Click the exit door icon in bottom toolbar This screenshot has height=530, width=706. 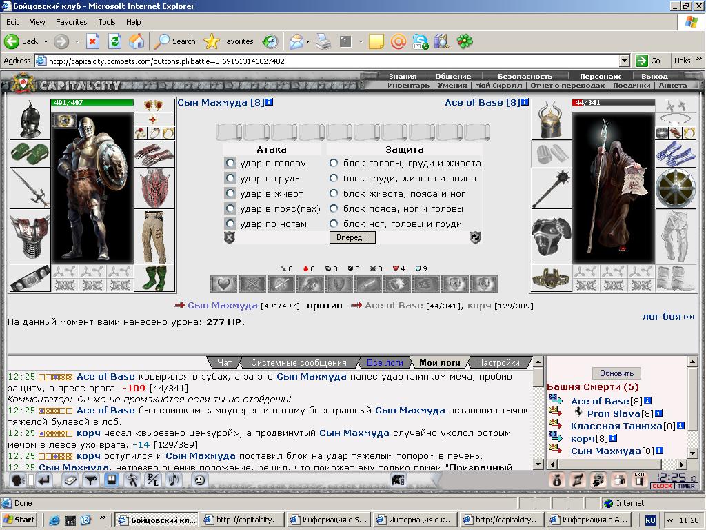pyautogui.click(x=639, y=480)
